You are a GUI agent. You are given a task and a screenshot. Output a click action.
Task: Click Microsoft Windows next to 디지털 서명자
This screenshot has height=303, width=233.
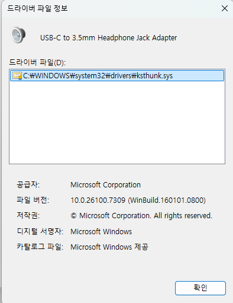click(x=101, y=232)
